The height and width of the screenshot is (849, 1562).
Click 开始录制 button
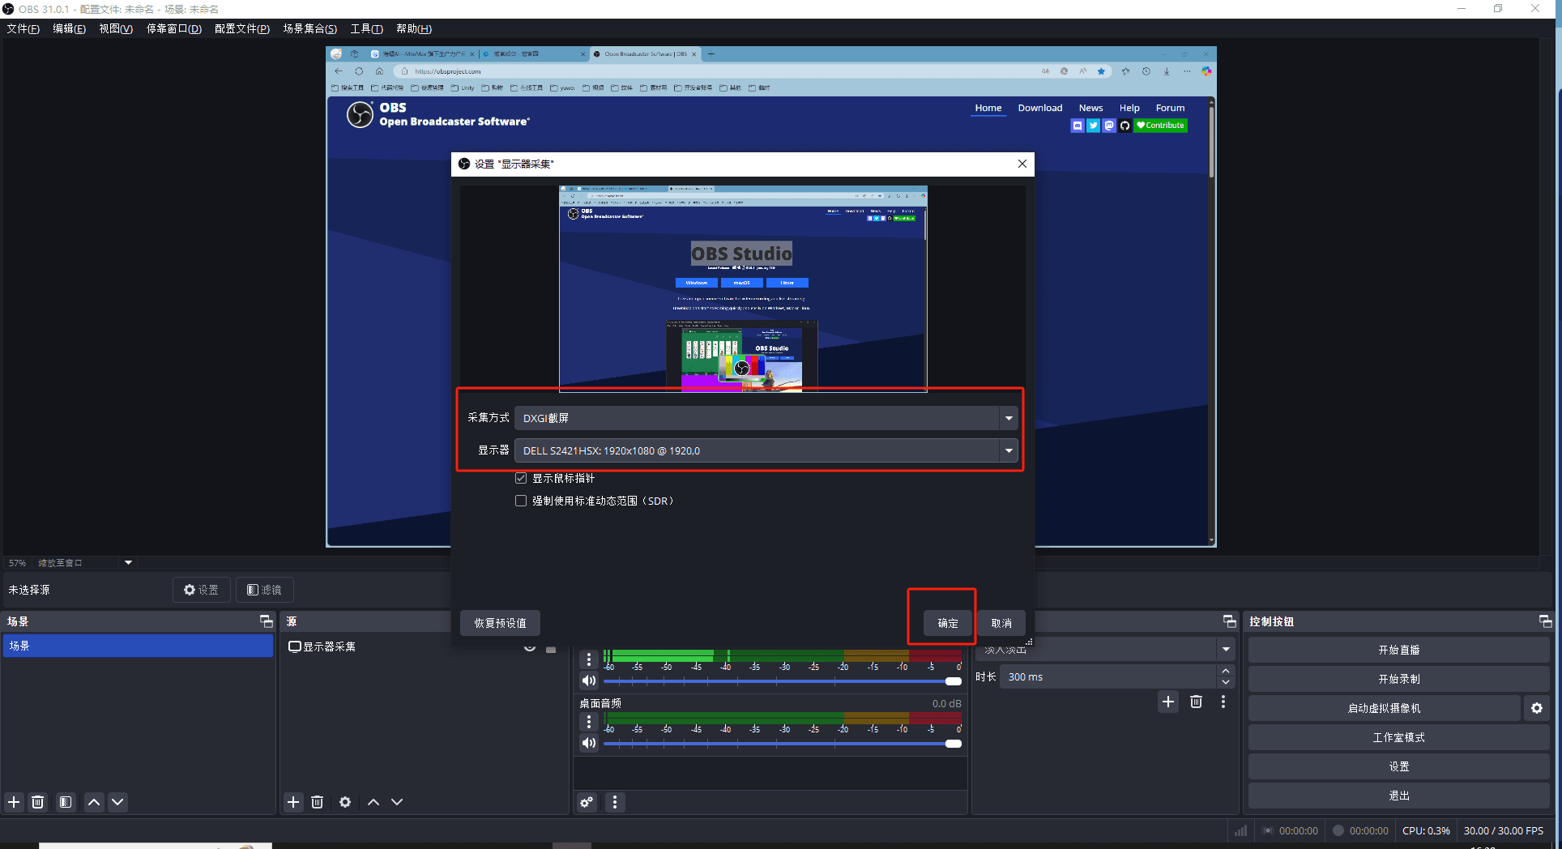coord(1398,679)
